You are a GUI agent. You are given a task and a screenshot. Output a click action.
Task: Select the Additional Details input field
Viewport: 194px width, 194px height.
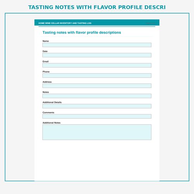97,106
